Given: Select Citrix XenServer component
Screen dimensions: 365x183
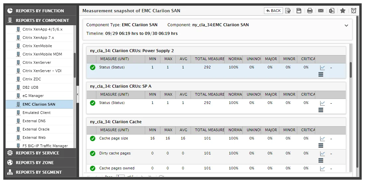Looking at the screenshot, I should click(x=39, y=62).
